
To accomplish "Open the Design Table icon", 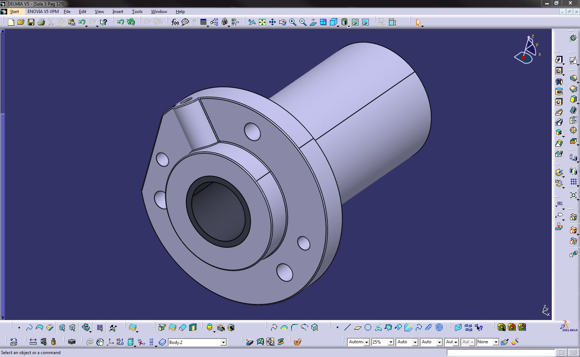I will pyautogui.click(x=203, y=22).
